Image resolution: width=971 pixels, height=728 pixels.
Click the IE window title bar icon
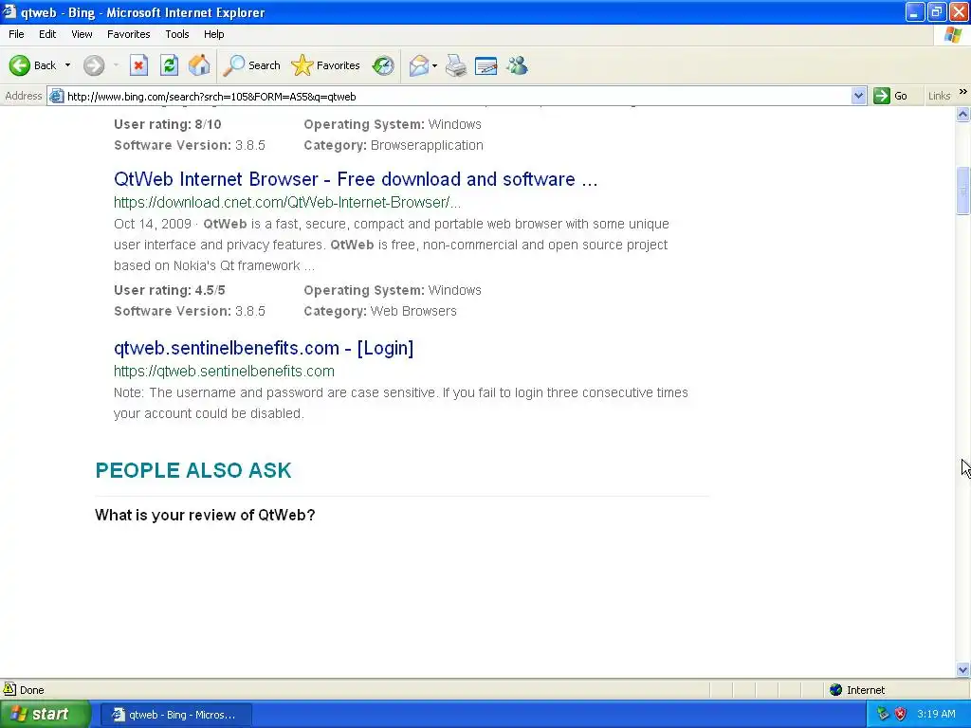point(9,11)
